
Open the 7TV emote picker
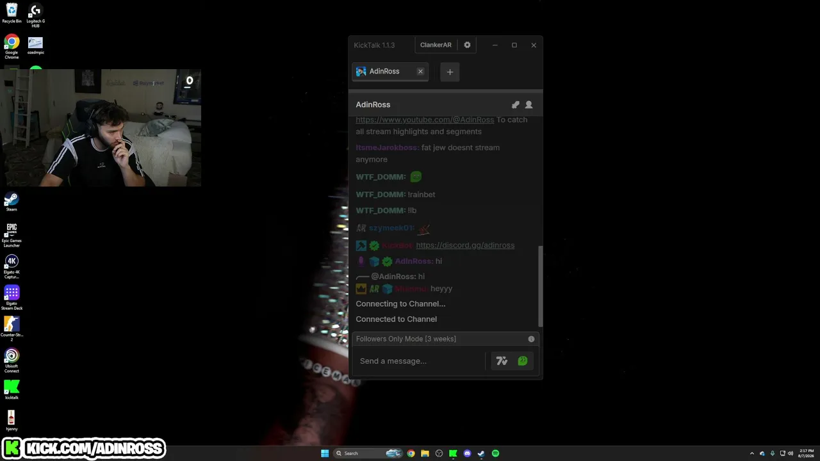click(502, 361)
